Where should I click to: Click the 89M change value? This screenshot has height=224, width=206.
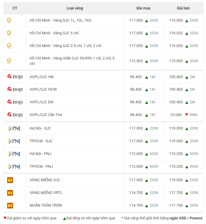(194, 115)
